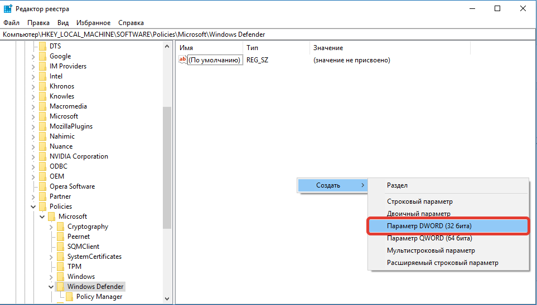Click the registry path address bar
The width and height of the screenshot is (537, 305).
pyautogui.click(x=268, y=35)
